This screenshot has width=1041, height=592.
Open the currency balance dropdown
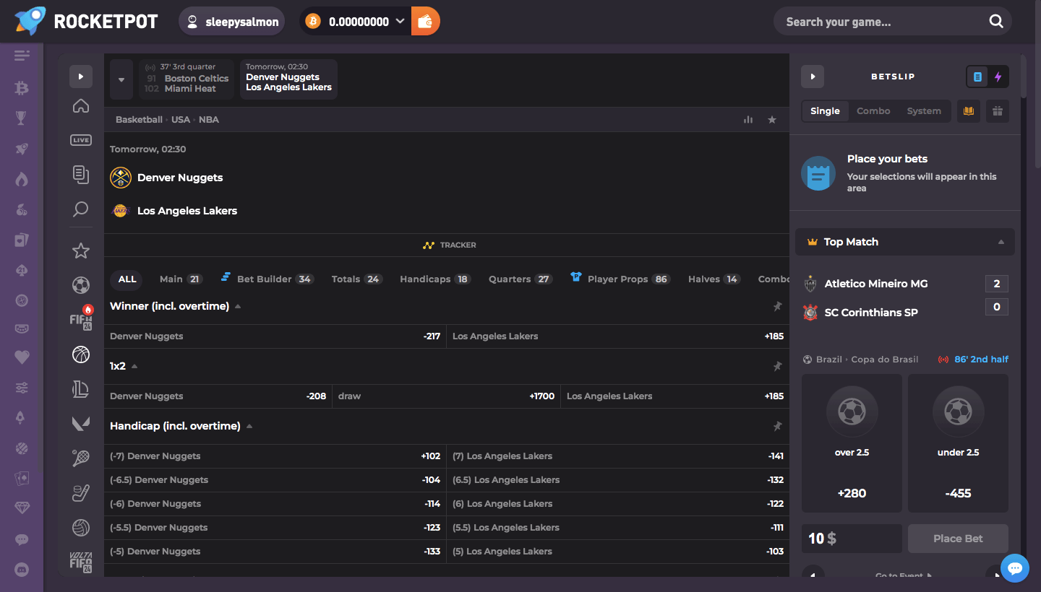(x=400, y=22)
